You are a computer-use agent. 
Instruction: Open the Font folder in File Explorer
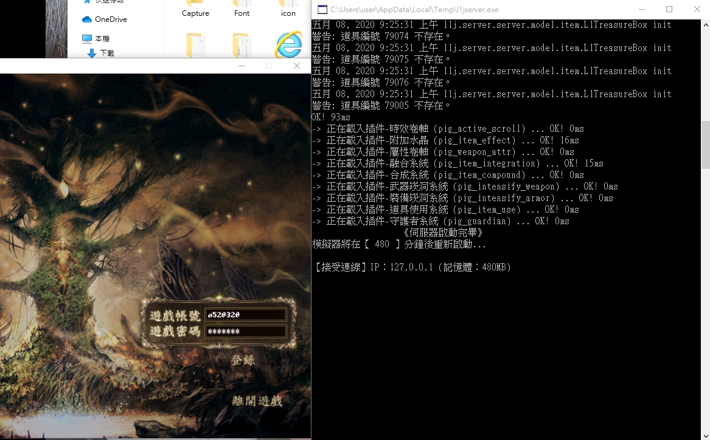(242, 9)
